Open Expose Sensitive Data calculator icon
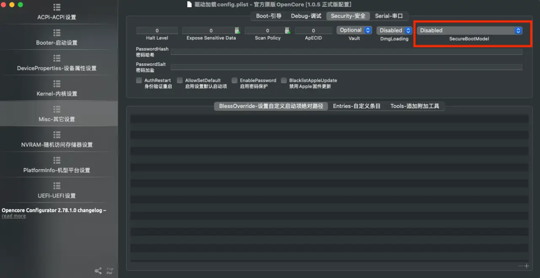The width and height of the screenshot is (540, 278). click(x=238, y=30)
